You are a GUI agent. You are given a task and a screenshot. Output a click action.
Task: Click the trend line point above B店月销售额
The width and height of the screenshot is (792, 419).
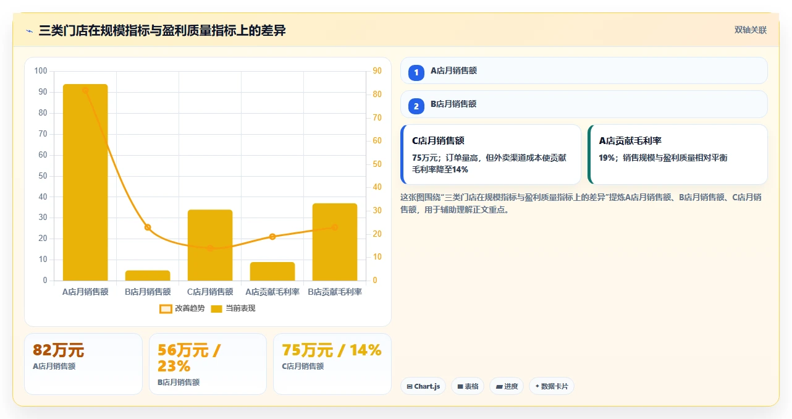pyautogui.click(x=148, y=227)
